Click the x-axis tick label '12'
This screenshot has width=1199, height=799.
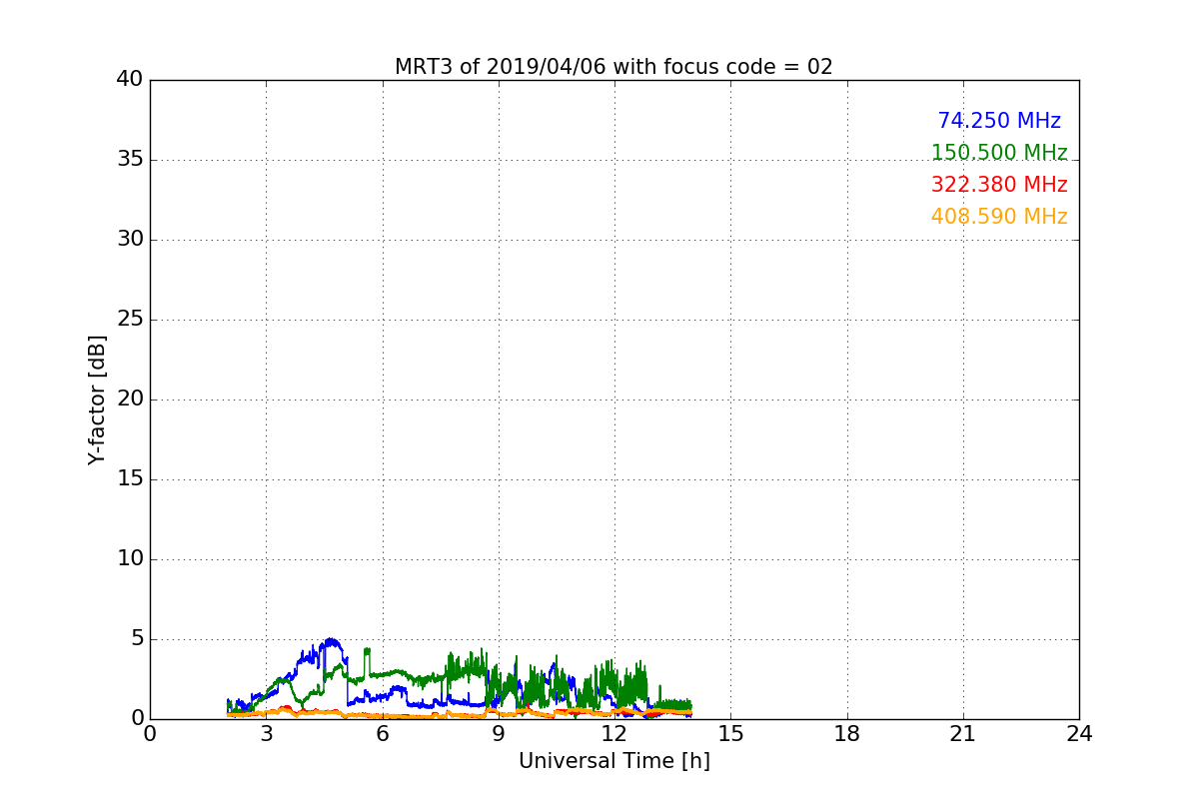pos(614,734)
